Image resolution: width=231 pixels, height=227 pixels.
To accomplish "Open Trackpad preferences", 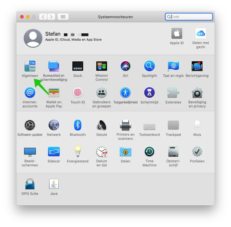I will point(173,125).
